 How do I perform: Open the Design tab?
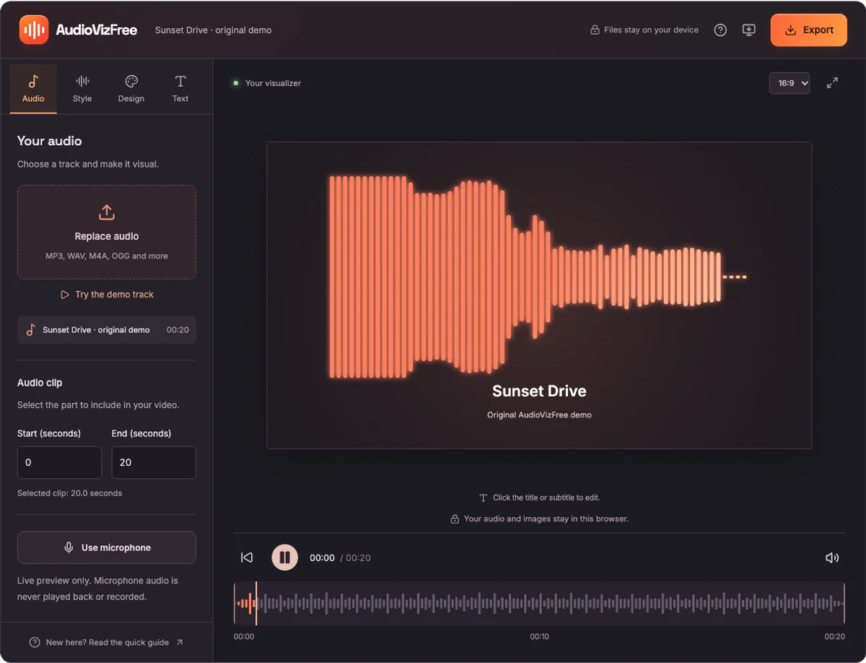pyautogui.click(x=131, y=89)
